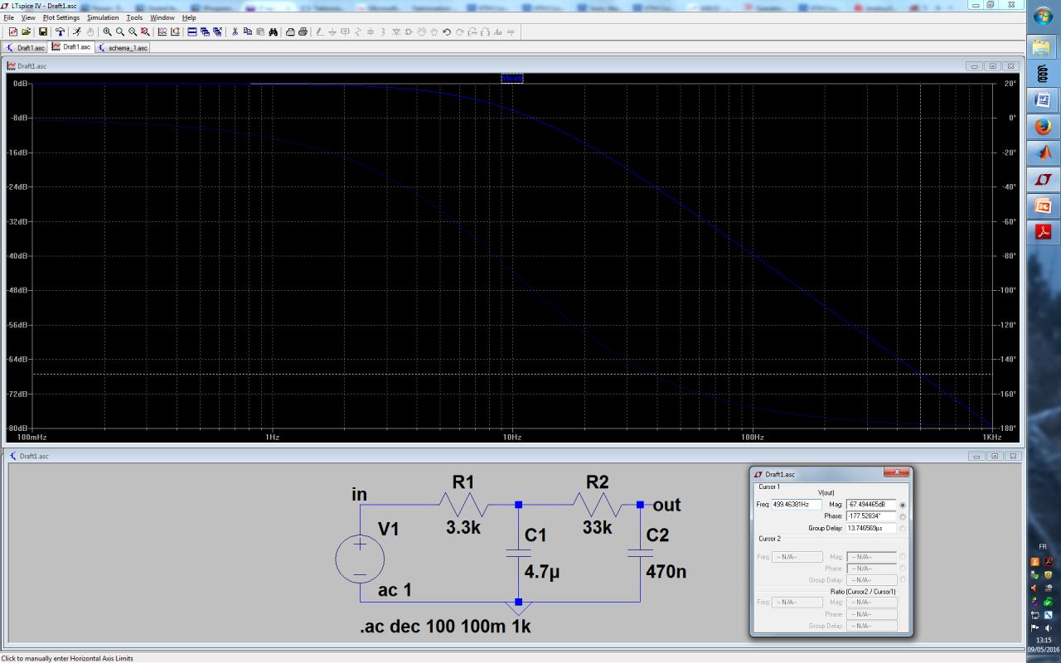Open MATLAB from the taskbar
Image resolution: width=1061 pixels, height=663 pixels.
1043,153
